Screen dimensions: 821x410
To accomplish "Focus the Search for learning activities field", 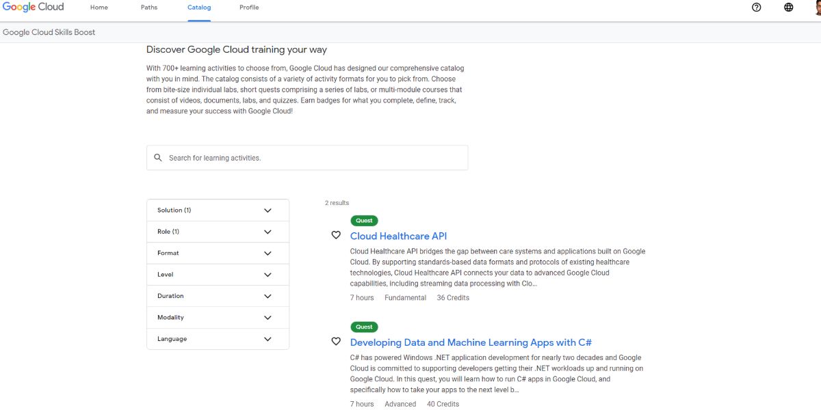I will (x=315, y=158).
